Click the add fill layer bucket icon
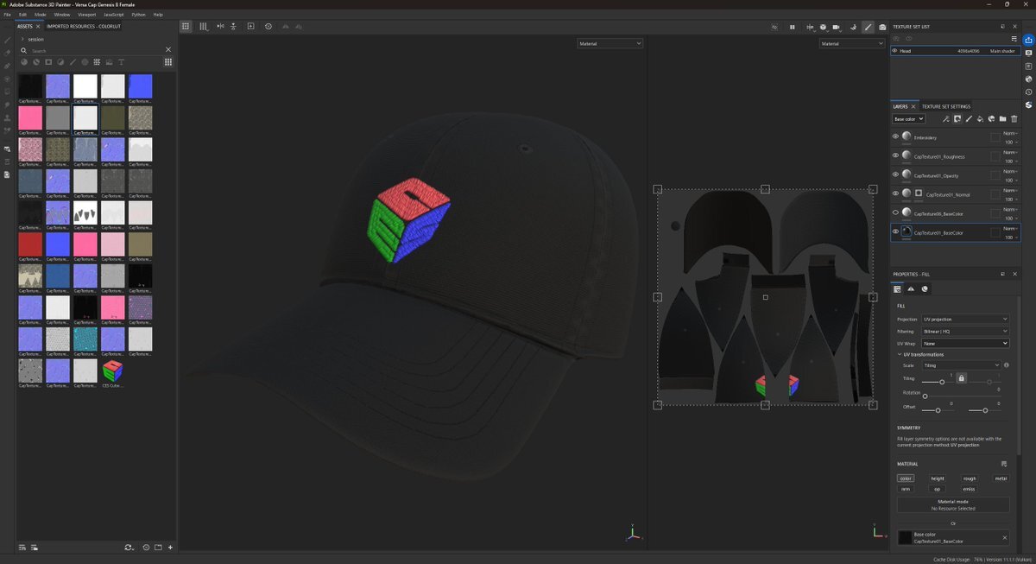 [980, 119]
